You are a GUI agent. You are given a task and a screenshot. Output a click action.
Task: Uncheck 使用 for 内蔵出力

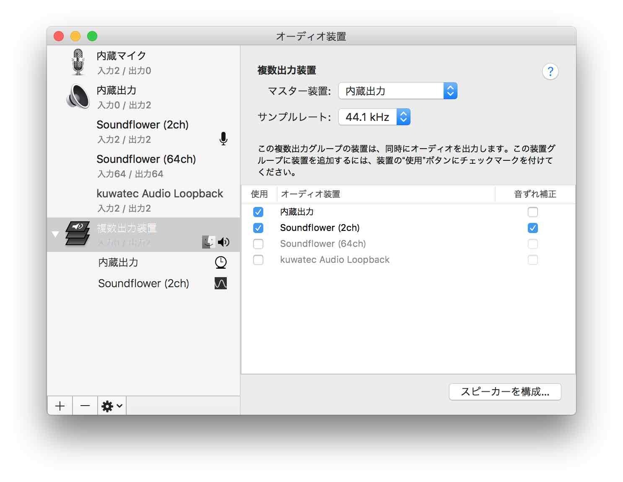coord(258,212)
